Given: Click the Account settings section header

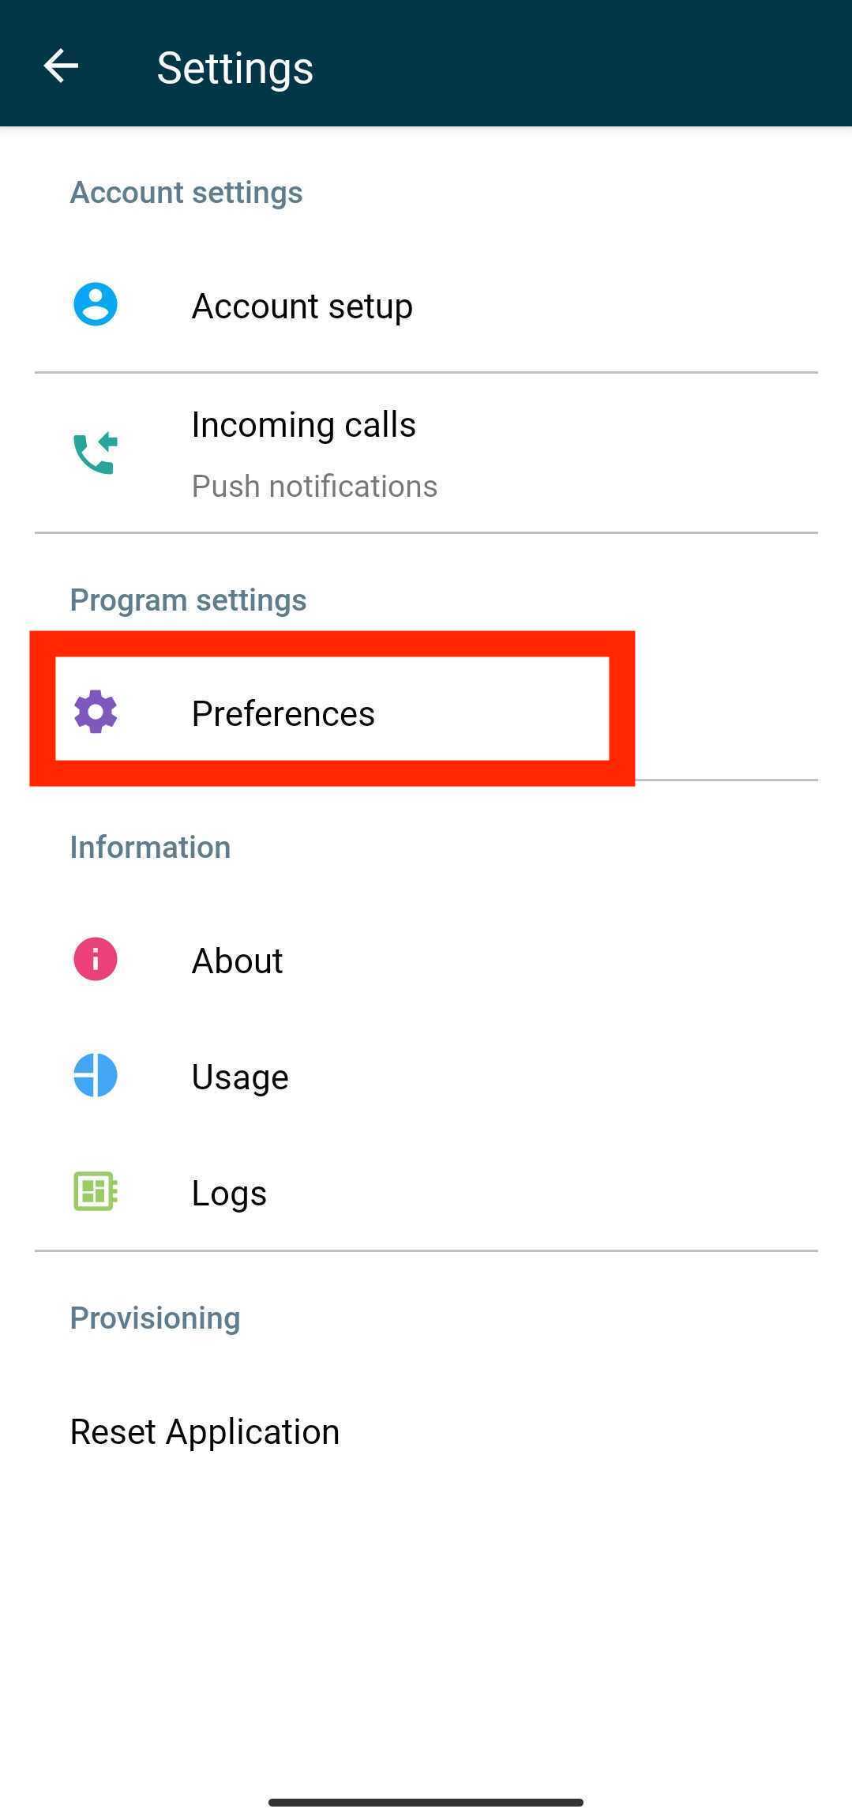Looking at the screenshot, I should [x=186, y=191].
